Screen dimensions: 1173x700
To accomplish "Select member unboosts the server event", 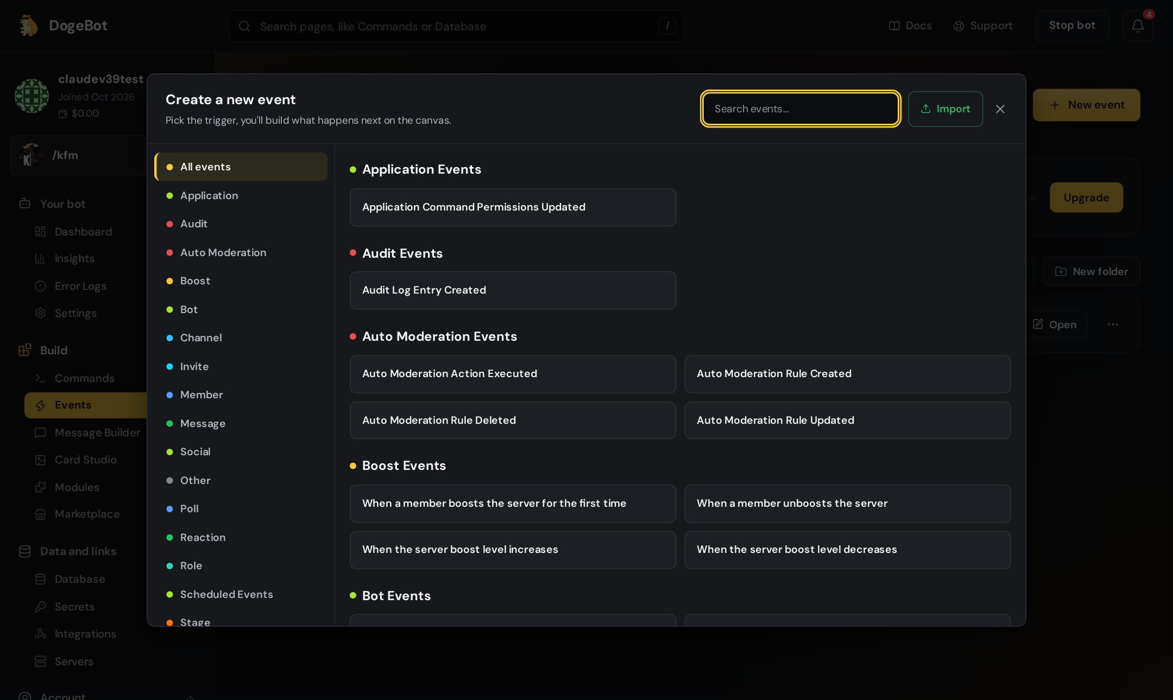I will (x=847, y=504).
